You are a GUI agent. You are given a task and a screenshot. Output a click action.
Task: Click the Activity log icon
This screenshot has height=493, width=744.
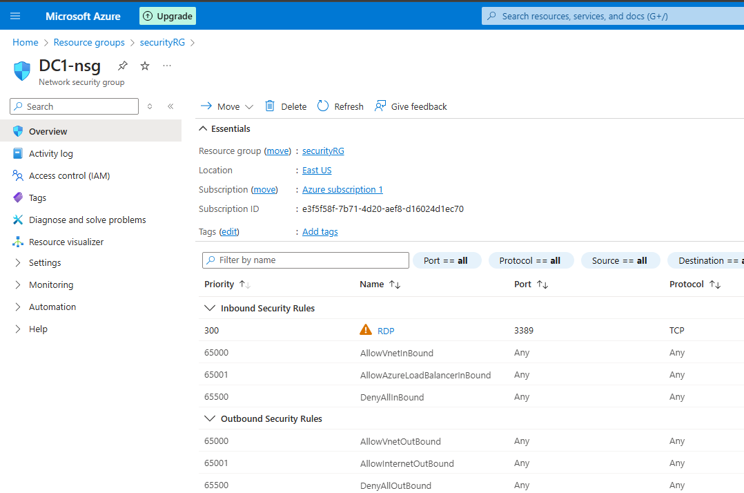click(x=17, y=153)
